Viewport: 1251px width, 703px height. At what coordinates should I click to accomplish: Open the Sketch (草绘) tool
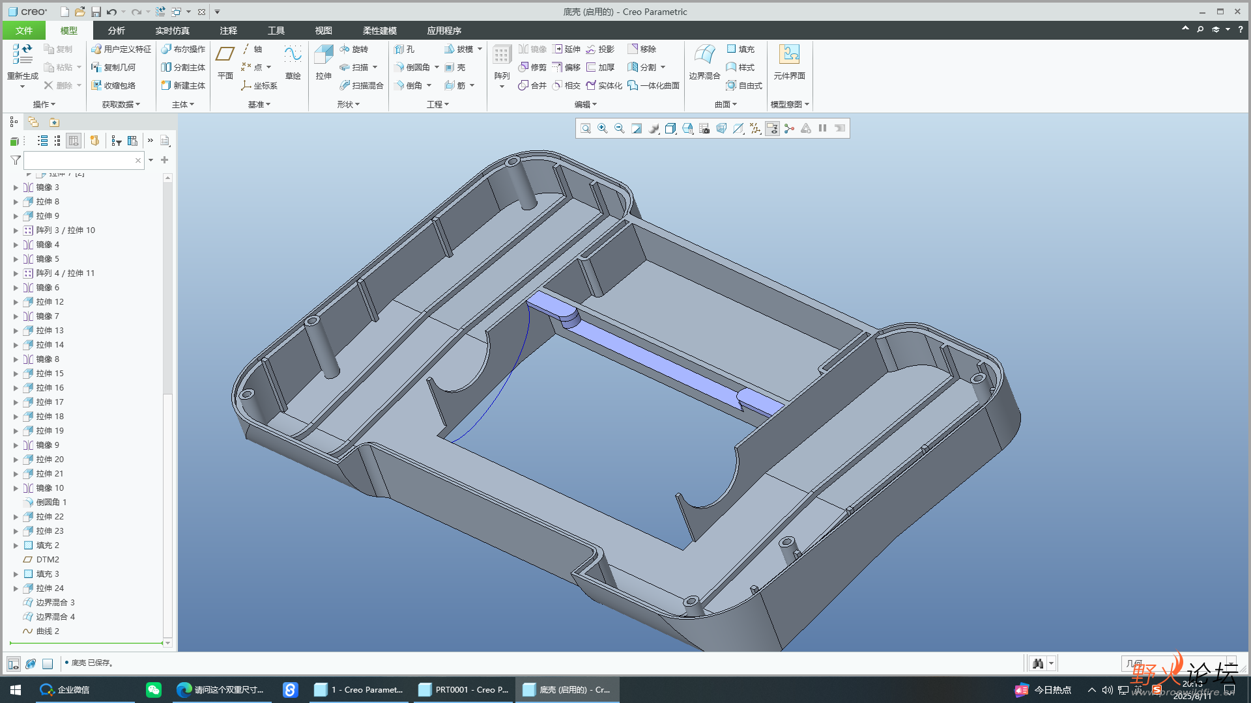(x=293, y=62)
